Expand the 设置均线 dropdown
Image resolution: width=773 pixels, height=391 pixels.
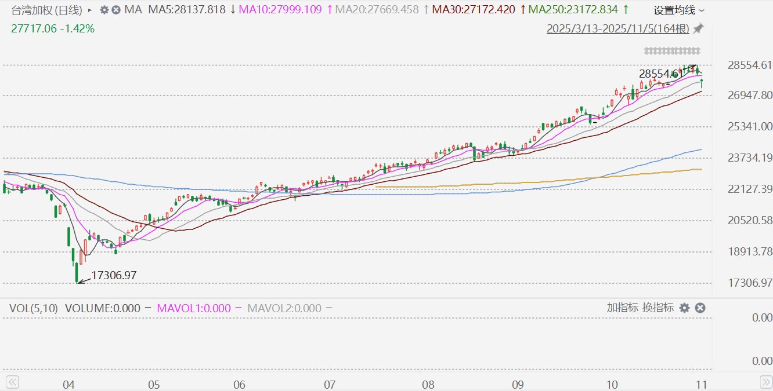coord(679,10)
